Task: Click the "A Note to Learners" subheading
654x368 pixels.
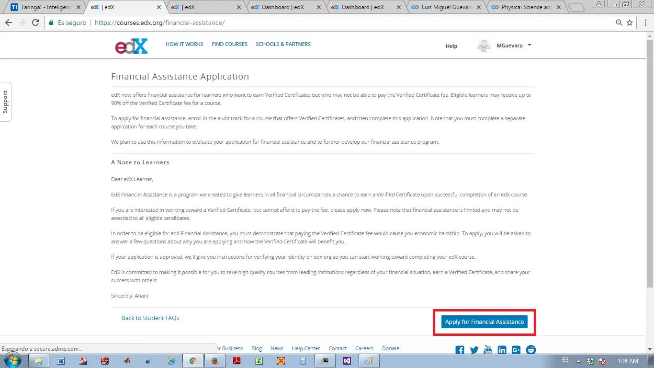Action: [x=140, y=162]
